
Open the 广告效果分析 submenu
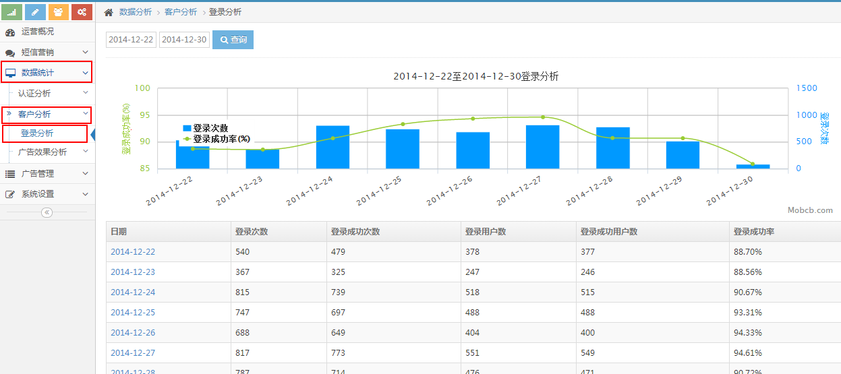click(42, 152)
